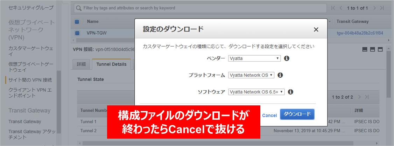Viewport: 394px width, 146px height.
Task: Close the 設定のダウンロード dialog with X
Action: (316, 30)
